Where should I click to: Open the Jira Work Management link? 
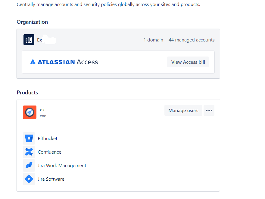pyautogui.click(x=62, y=166)
